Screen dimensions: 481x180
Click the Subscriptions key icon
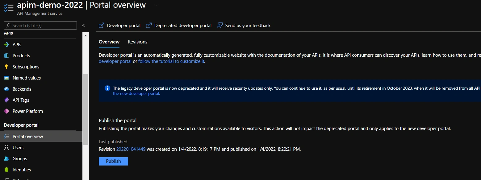tap(6, 67)
